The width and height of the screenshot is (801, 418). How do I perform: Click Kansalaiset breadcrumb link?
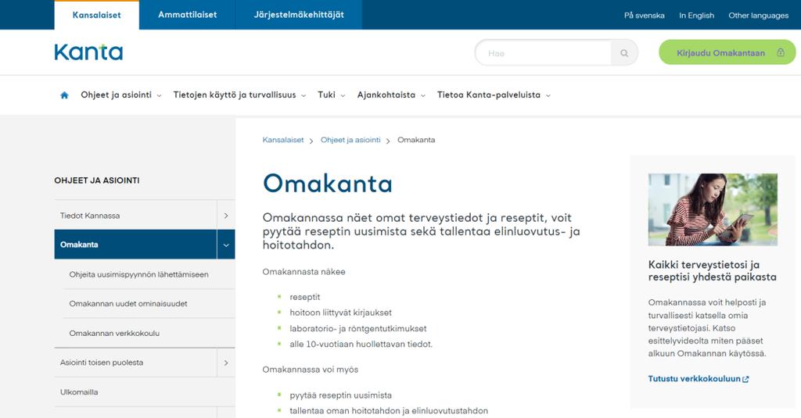(x=283, y=140)
